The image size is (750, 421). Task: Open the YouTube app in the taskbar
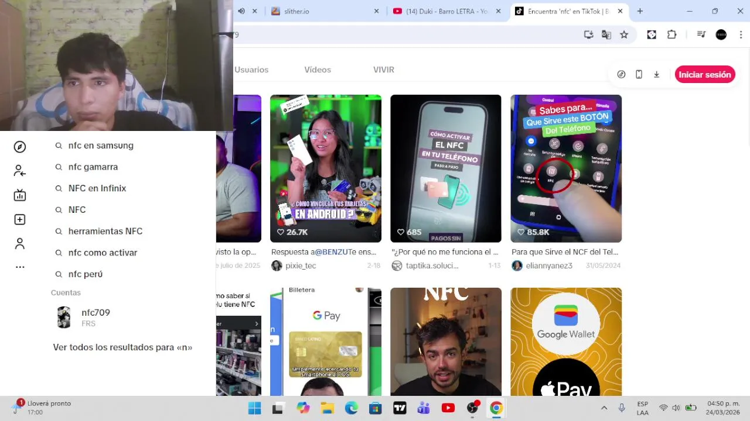tap(448, 408)
